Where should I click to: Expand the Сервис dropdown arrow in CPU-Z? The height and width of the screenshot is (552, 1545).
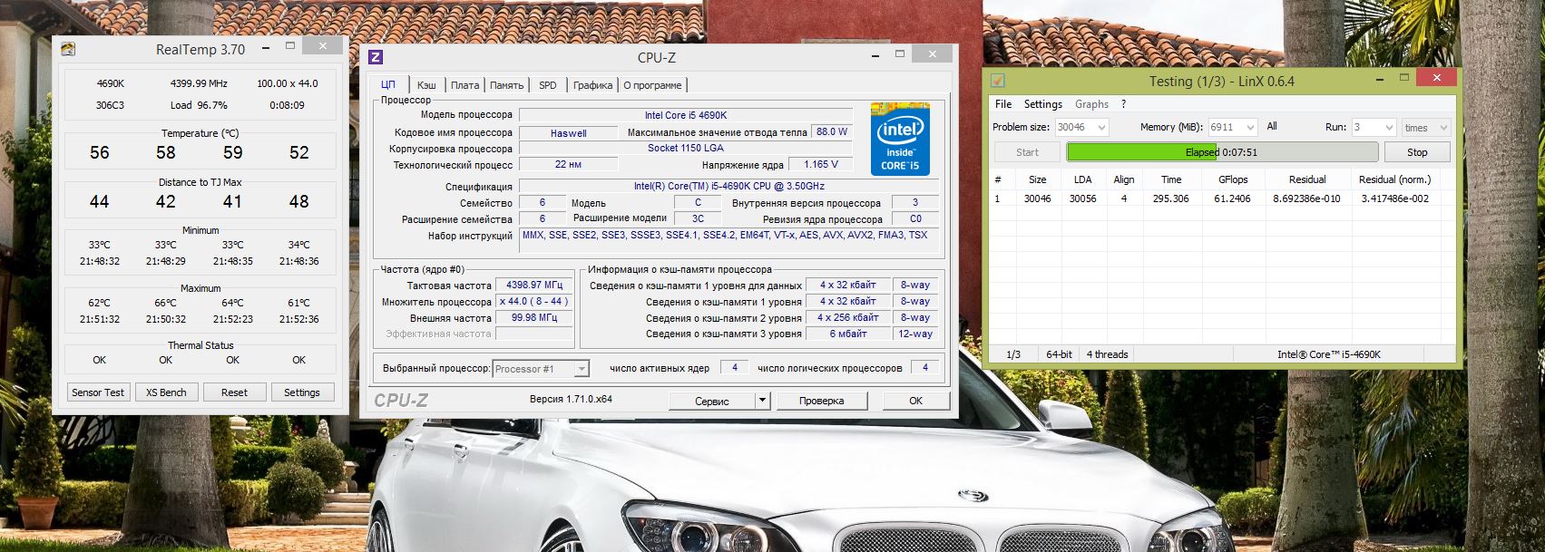(x=762, y=401)
